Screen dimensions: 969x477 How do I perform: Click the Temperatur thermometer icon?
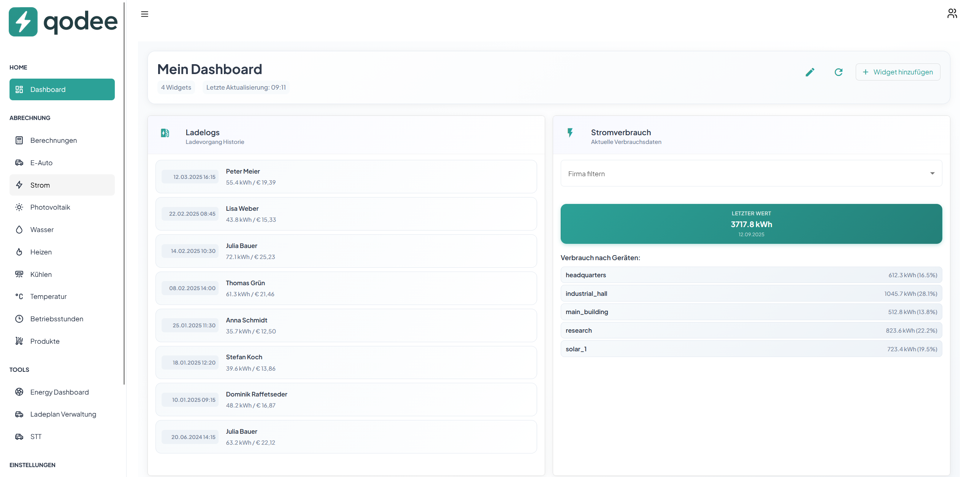click(19, 296)
